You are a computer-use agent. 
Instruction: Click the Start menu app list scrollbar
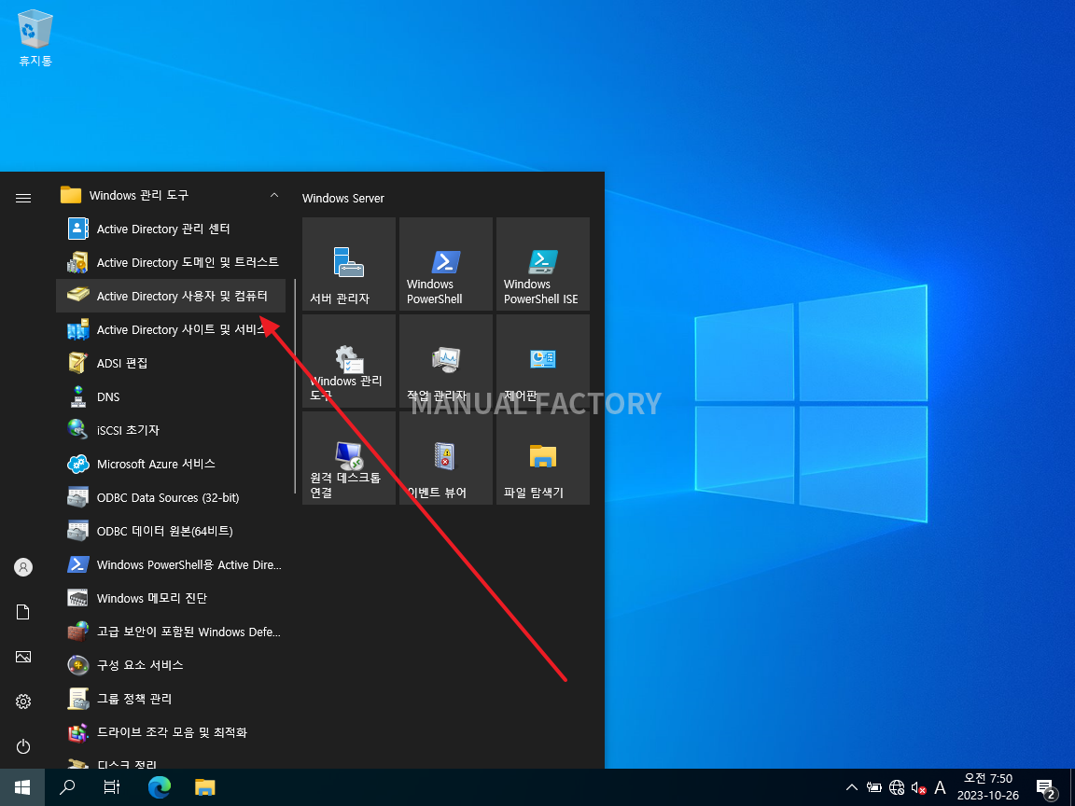point(295,386)
